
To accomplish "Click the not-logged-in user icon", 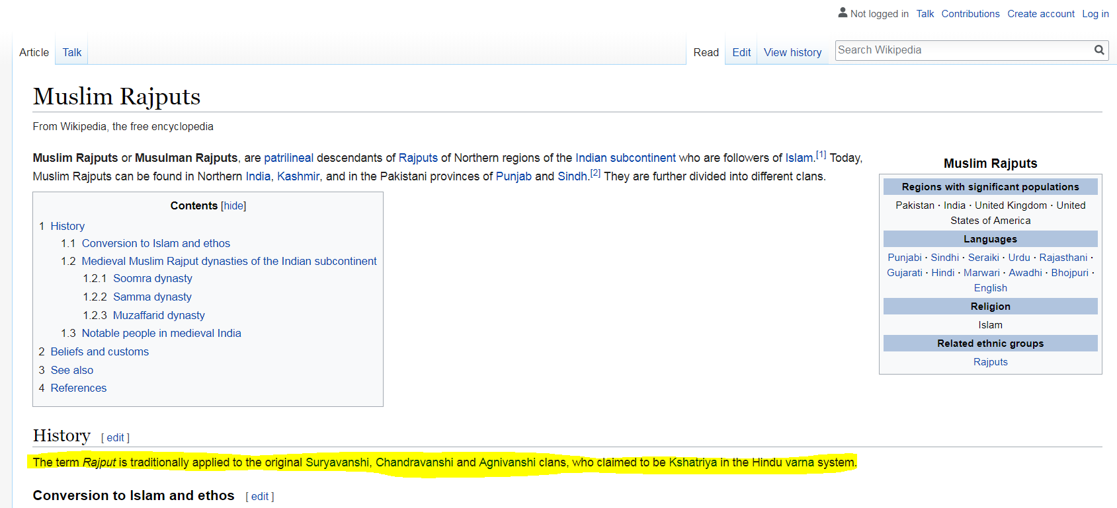I will coord(843,13).
